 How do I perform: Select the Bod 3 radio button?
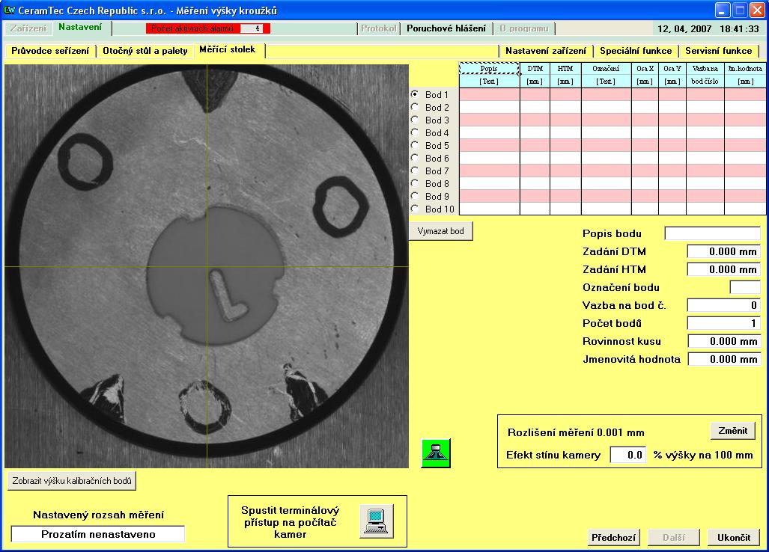pos(415,120)
